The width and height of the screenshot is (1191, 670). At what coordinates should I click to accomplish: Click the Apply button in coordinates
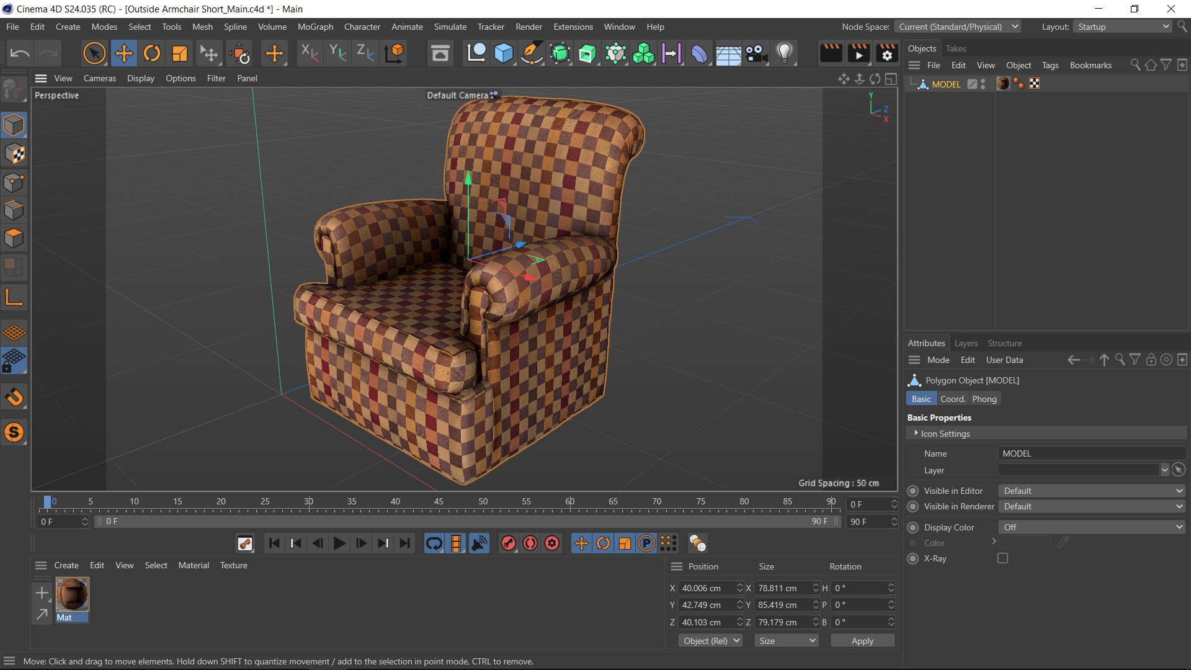pyautogui.click(x=862, y=640)
